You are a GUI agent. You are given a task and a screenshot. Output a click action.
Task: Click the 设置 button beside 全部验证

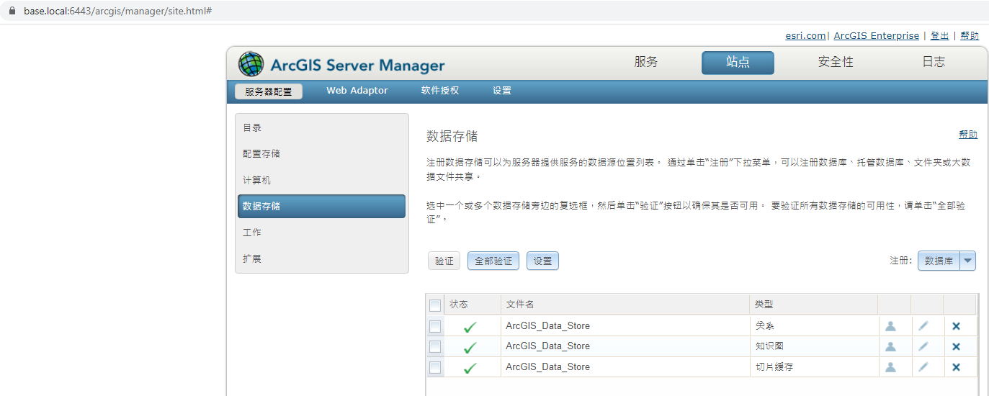542,261
